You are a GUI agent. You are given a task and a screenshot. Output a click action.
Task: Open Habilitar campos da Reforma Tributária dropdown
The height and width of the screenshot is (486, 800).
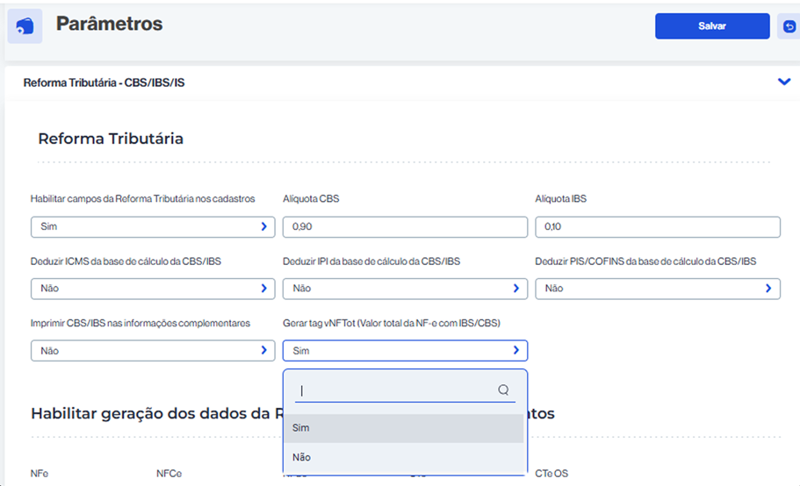tap(153, 226)
